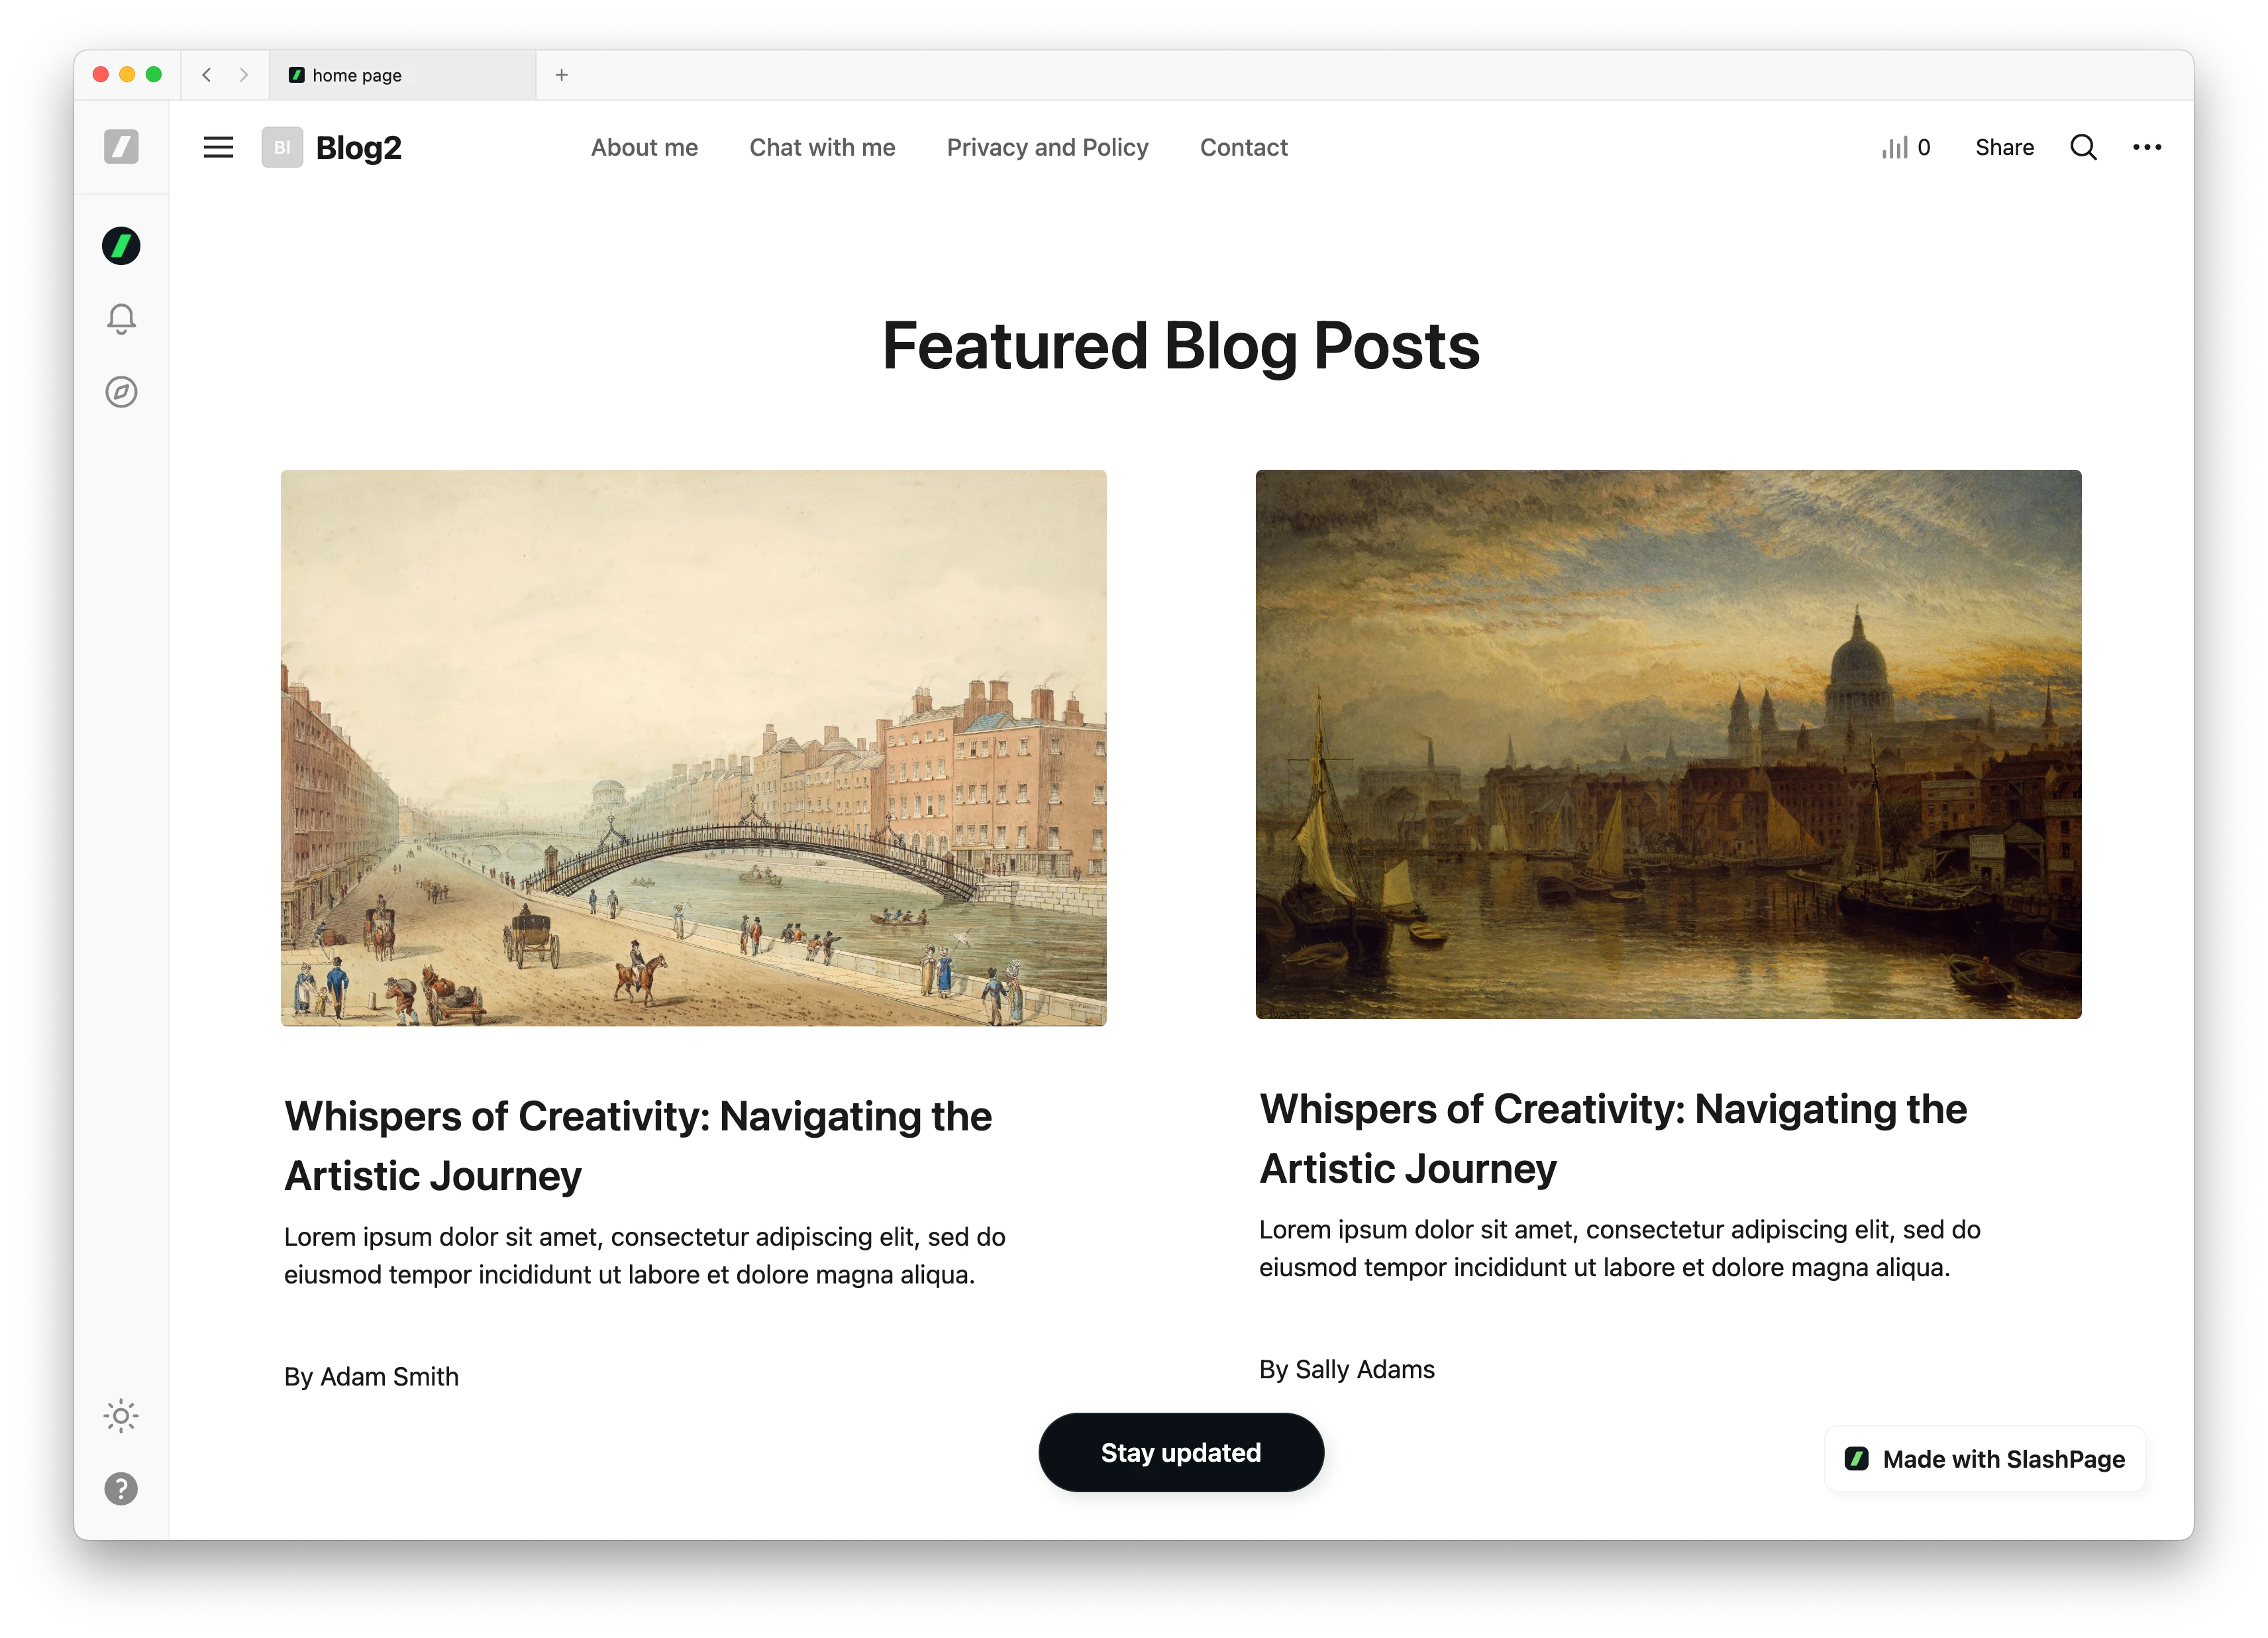Toggle the light/dark theme sun icon
The image size is (2268, 1638).
tap(121, 1415)
